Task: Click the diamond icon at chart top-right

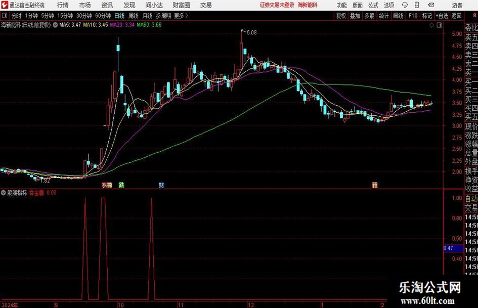Action: click(x=431, y=25)
